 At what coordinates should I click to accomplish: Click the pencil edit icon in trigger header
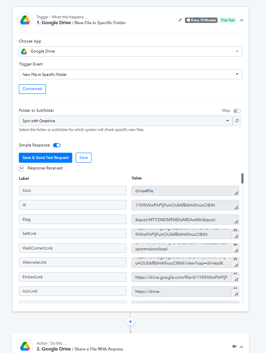click(x=180, y=20)
